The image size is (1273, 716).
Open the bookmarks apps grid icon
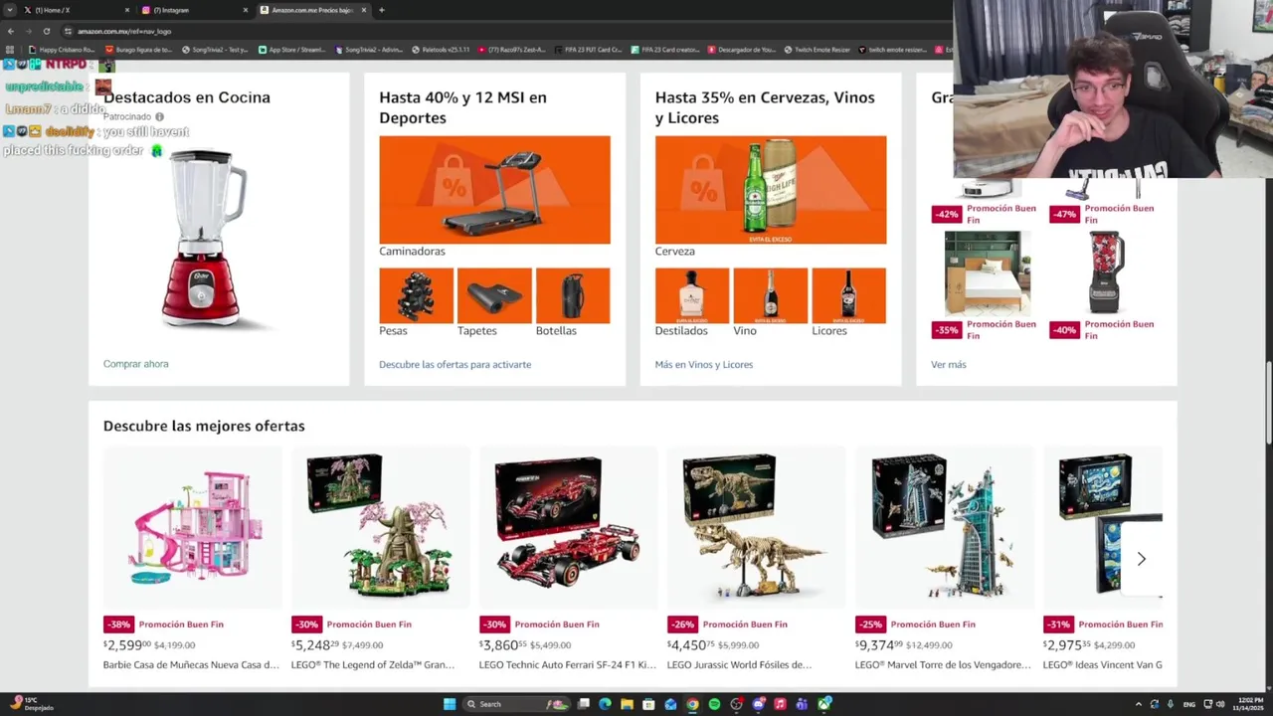tap(10, 50)
